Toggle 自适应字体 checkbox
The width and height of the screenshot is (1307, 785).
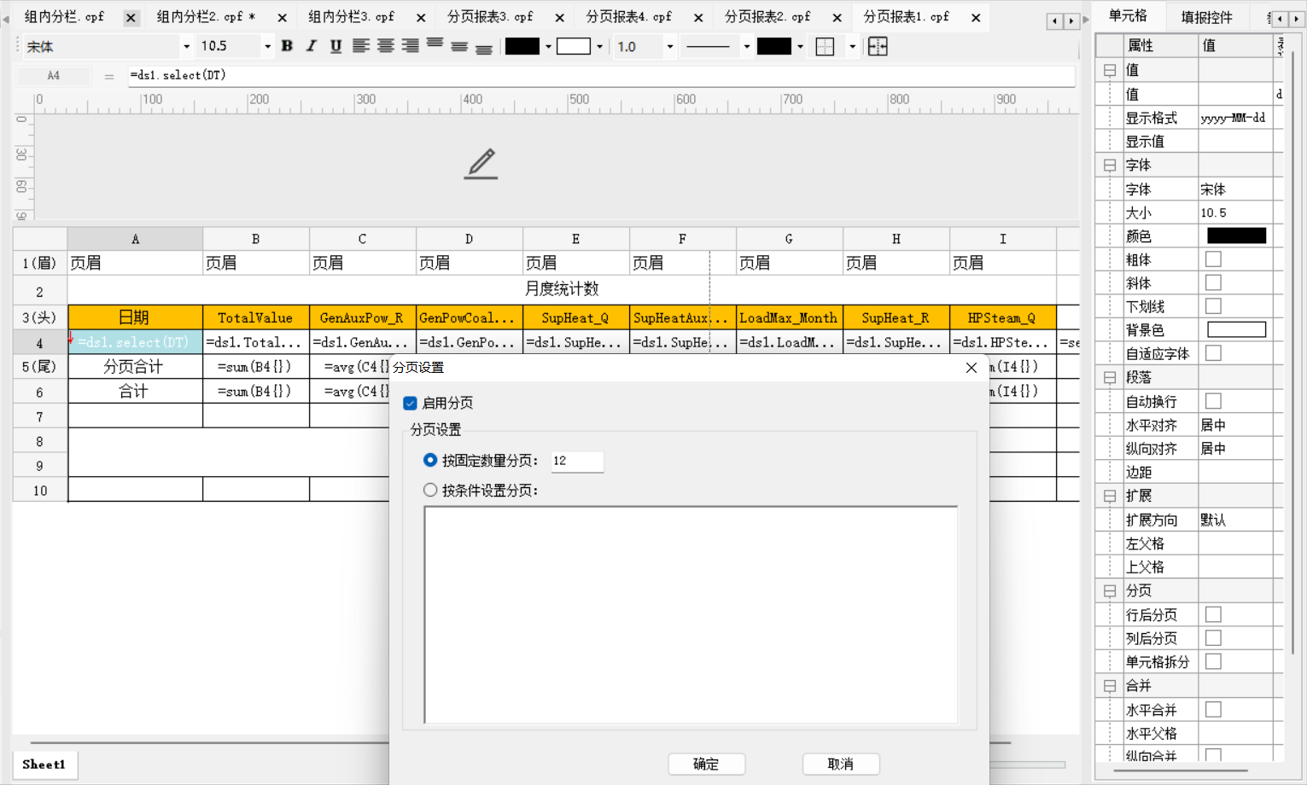point(1213,353)
